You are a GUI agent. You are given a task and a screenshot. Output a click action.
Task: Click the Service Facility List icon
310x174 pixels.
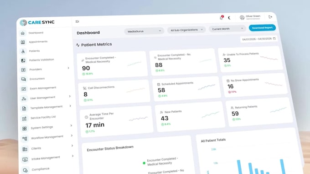tap(24, 119)
